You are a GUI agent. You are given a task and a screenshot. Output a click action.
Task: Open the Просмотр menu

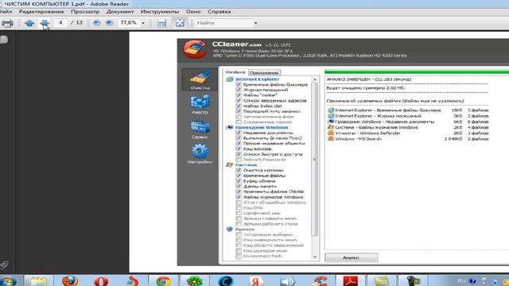[85, 12]
